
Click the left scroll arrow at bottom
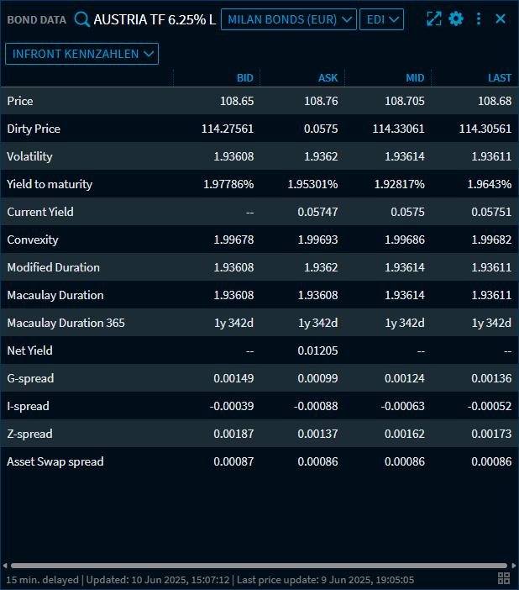[5, 566]
